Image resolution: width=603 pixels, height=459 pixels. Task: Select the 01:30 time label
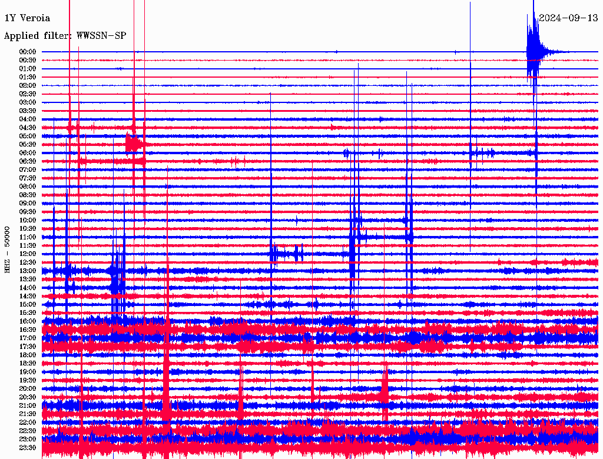click(28, 77)
